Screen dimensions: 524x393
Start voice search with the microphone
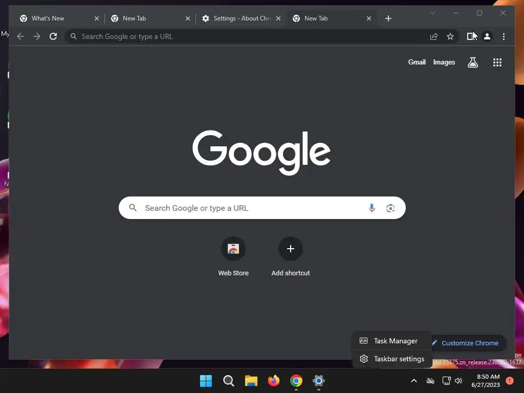372,208
